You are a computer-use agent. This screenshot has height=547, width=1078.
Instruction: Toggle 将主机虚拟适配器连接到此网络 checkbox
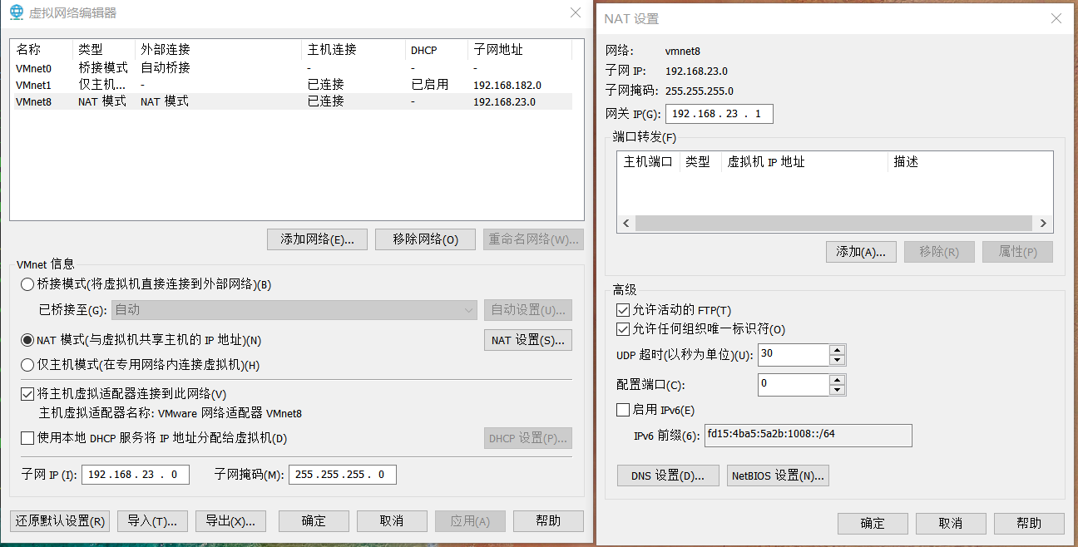[27, 394]
